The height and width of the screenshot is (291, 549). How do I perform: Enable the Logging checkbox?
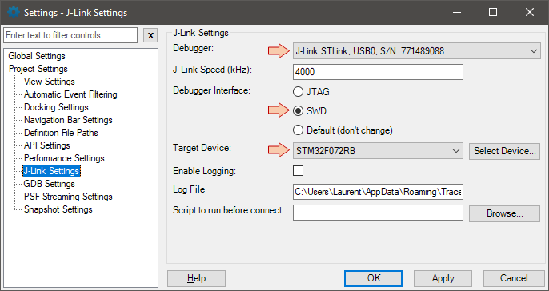(x=298, y=171)
